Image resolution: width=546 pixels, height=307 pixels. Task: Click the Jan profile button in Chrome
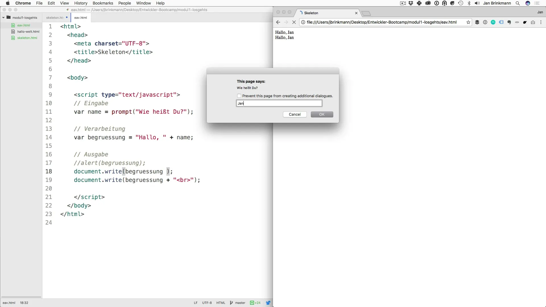[540, 12]
